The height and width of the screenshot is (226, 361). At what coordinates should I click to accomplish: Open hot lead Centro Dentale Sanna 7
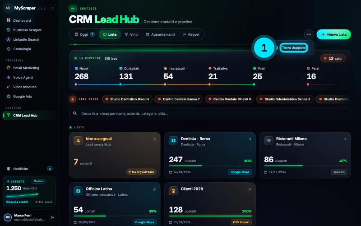(x=179, y=99)
